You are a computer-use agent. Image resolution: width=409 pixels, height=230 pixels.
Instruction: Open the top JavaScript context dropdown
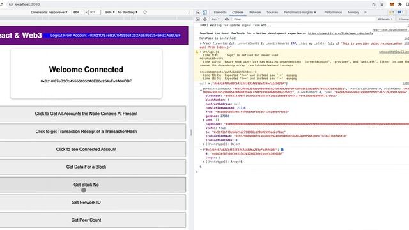click(x=215, y=19)
